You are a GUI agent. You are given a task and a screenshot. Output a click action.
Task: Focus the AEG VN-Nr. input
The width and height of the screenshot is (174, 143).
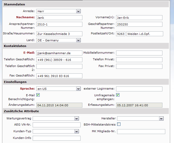point(57,125)
